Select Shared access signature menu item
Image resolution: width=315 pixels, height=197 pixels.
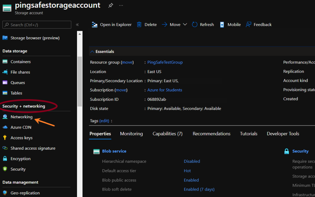coord(33,148)
